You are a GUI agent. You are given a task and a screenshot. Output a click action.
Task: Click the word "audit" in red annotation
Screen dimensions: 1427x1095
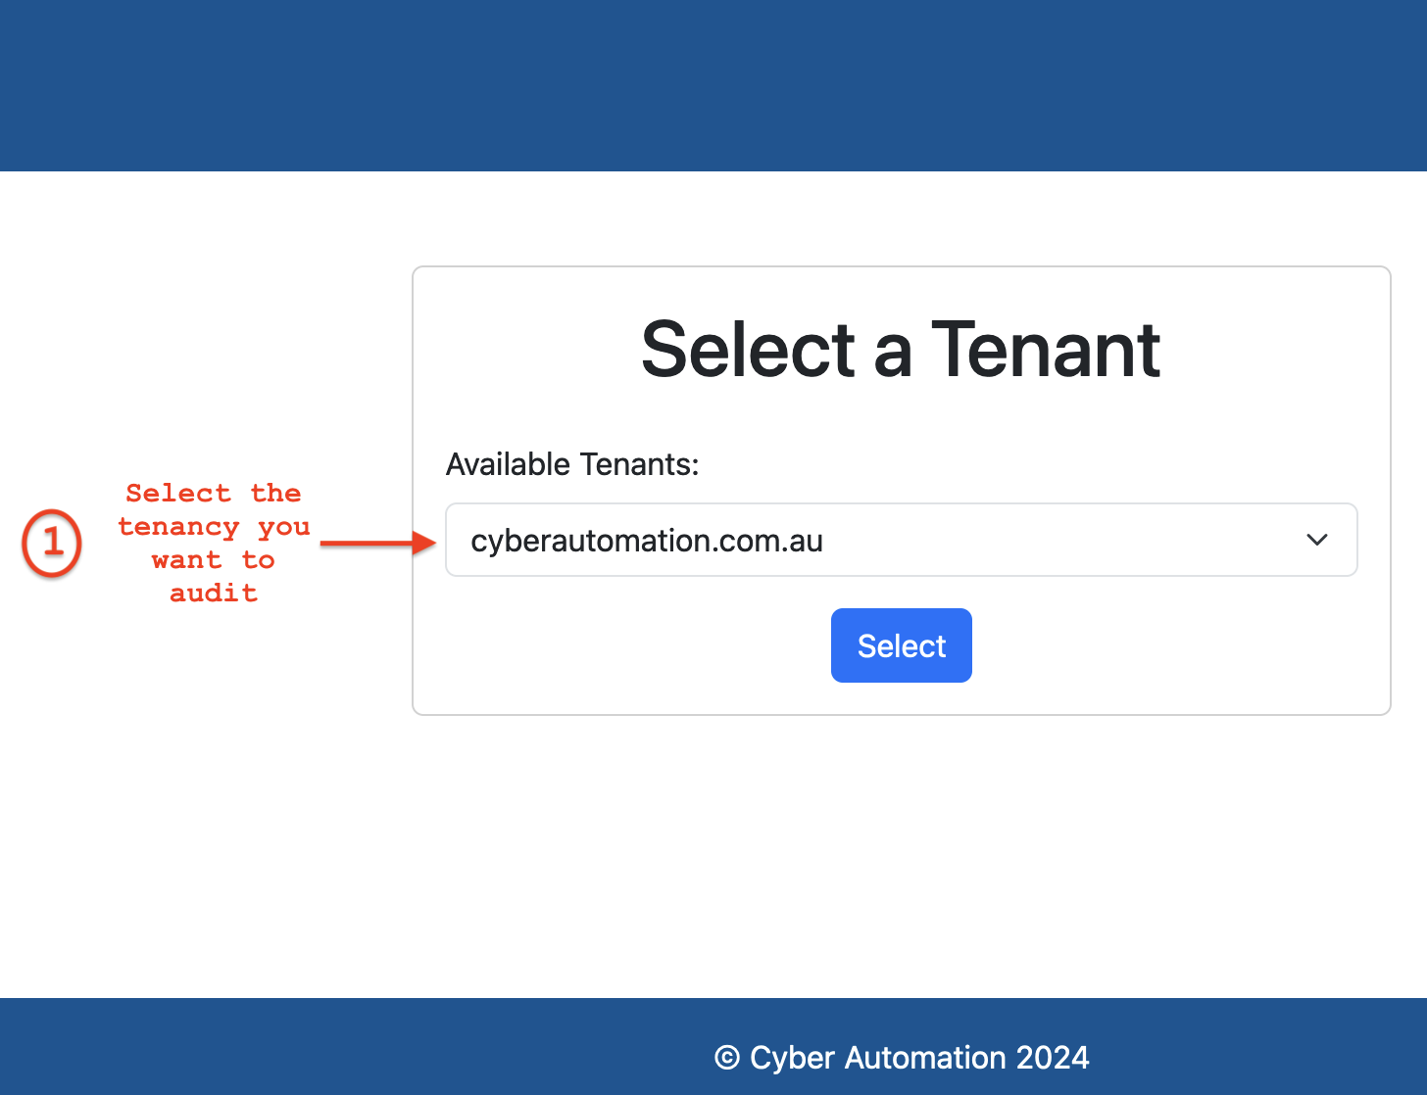(x=214, y=593)
